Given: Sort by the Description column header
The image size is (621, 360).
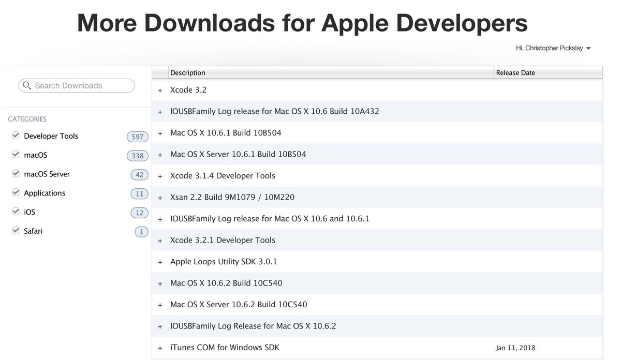Looking at the screenshot, I should tap(331, 72).
